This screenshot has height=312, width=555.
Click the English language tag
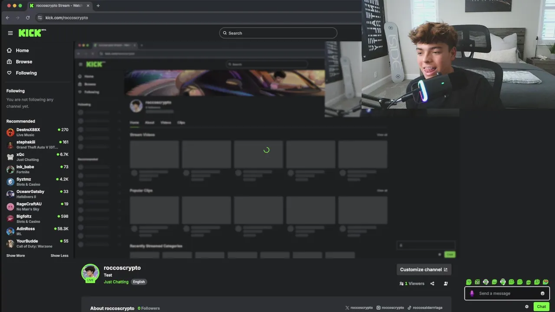[x=139, y=282]
